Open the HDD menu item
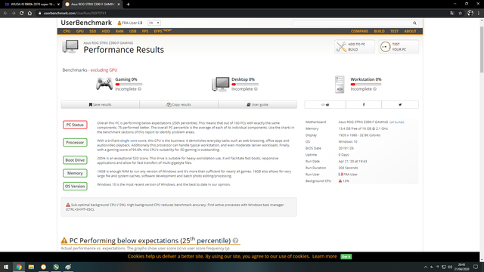This screenshot has width=484, height=272. pyautogui.click(x=106, y=31)
